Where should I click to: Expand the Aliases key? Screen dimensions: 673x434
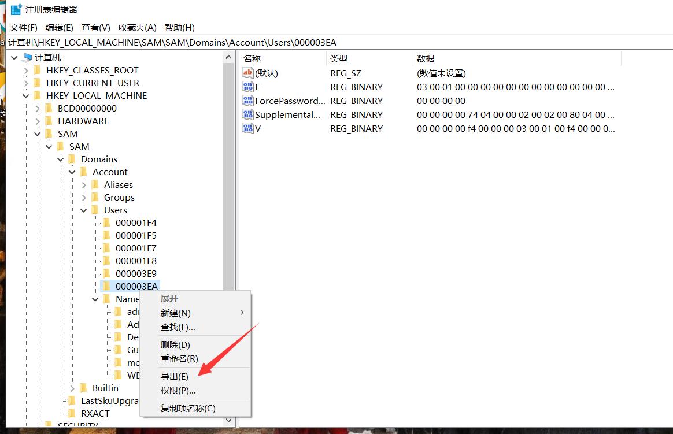point(84,185)
